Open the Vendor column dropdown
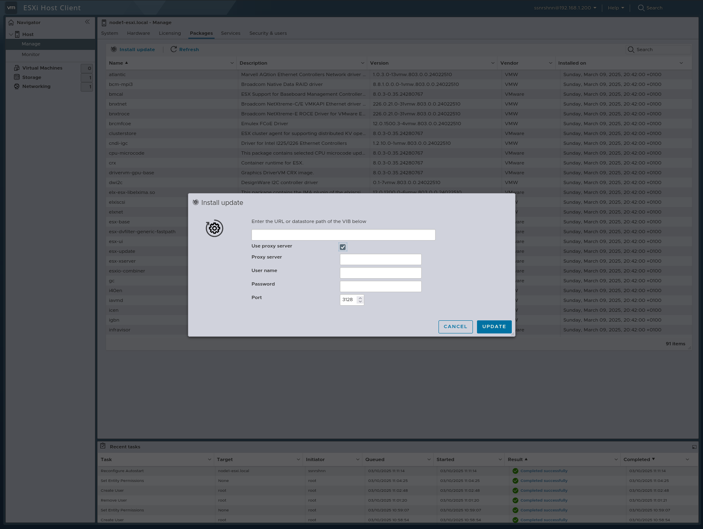This screenshot has height=529, width=703. [x=551, y=63]
